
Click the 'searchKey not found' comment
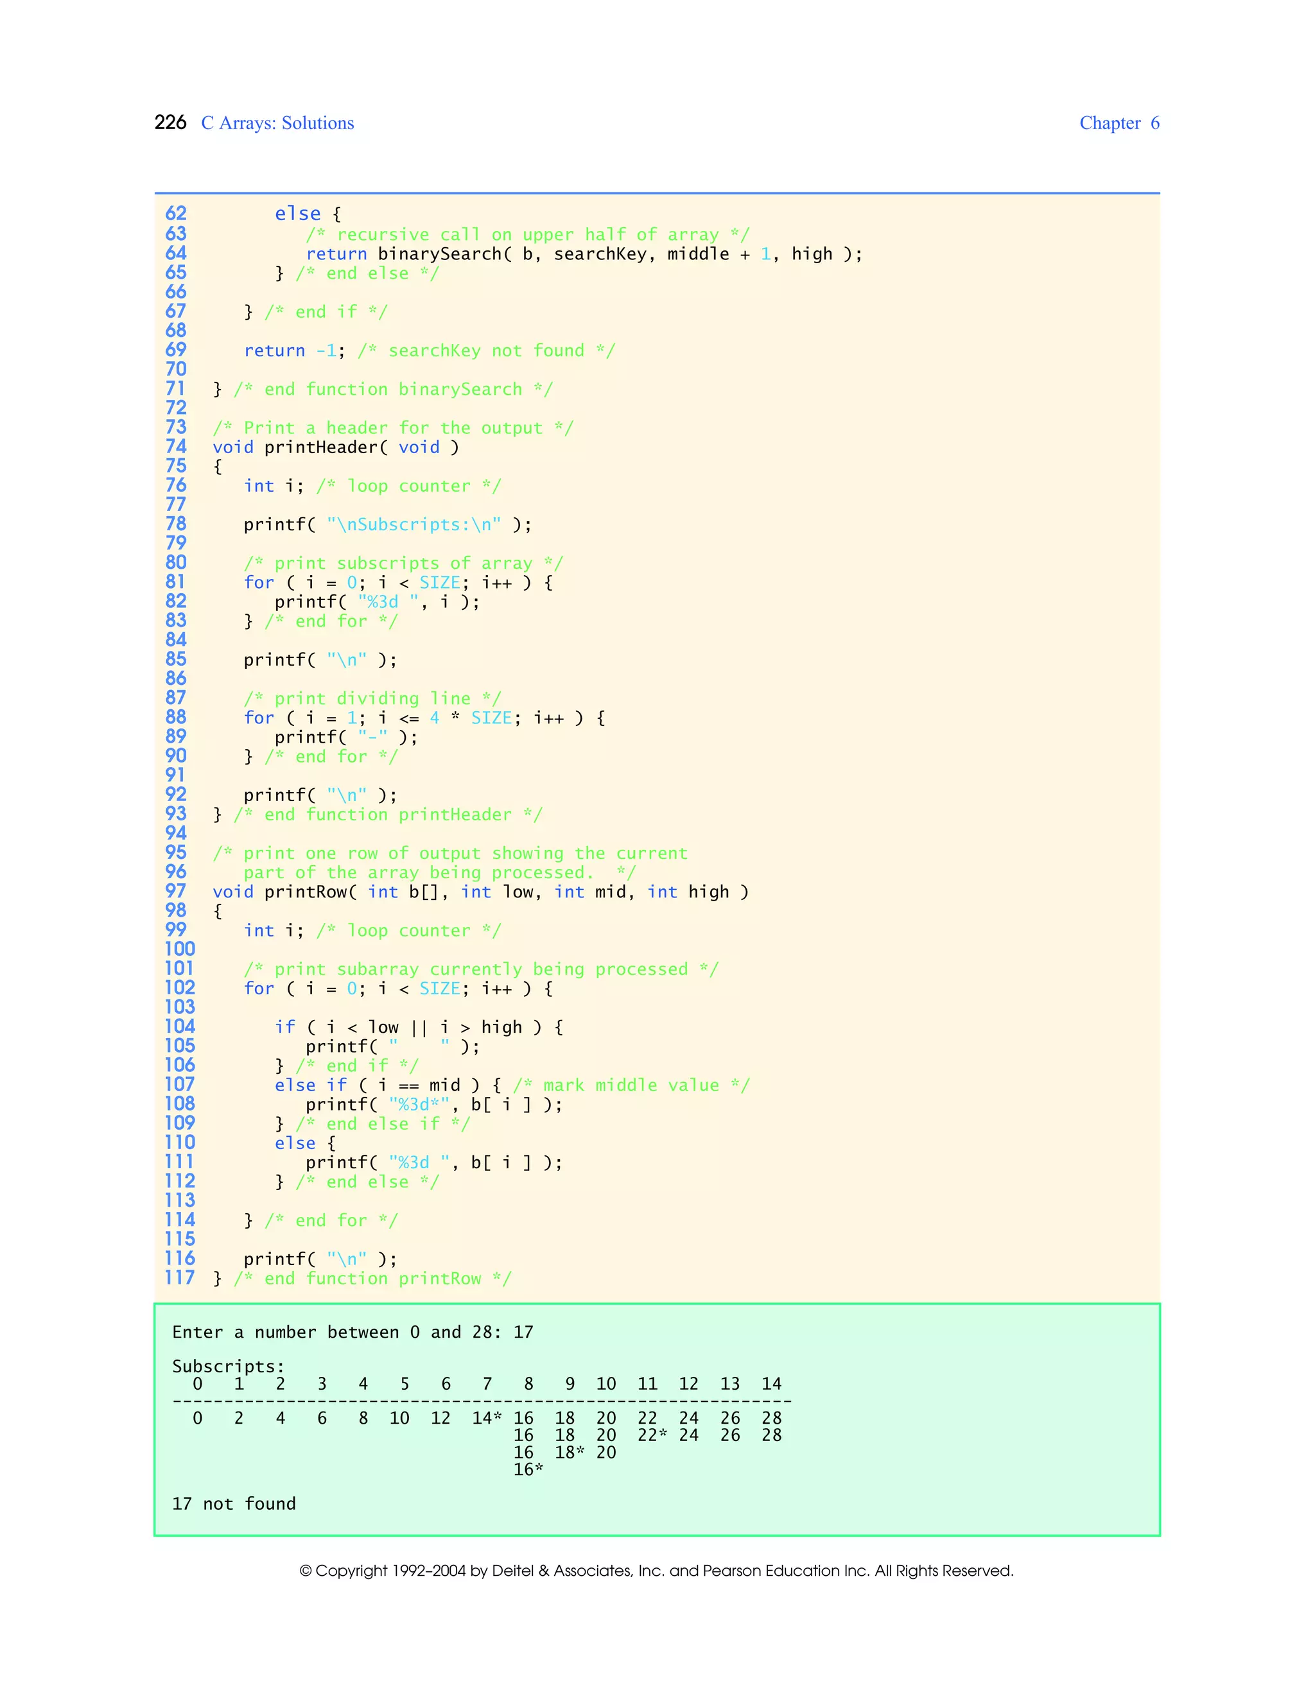[486, 350]
